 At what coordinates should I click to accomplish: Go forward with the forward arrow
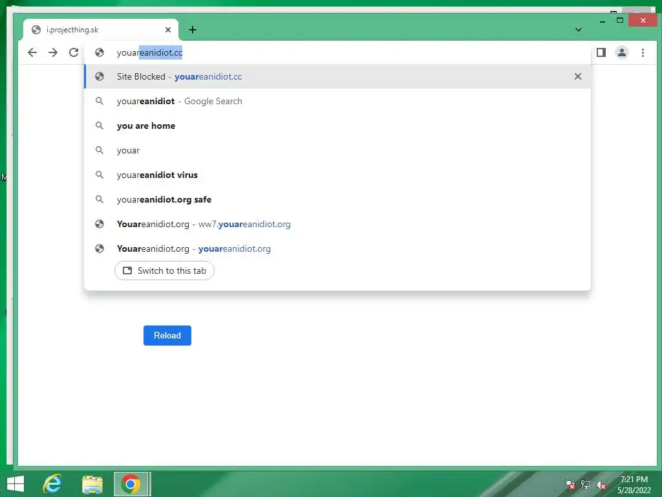point(53,52)
